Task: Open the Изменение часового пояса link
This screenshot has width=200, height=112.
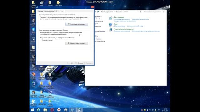Action: pos(140,19)
